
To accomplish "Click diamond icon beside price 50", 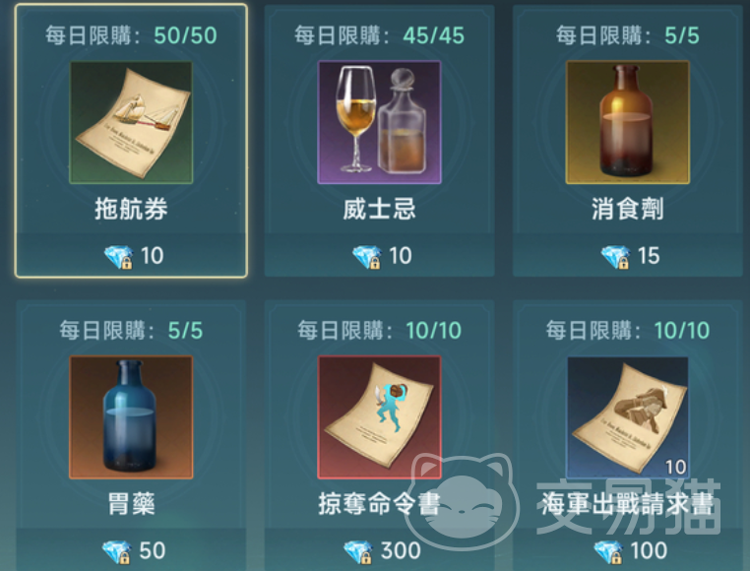I will (x=117, y=552).
